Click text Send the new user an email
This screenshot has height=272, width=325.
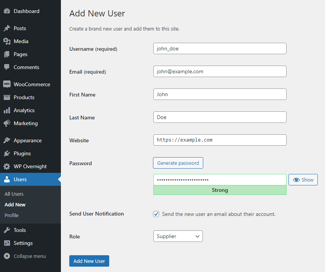click(219, 214)
